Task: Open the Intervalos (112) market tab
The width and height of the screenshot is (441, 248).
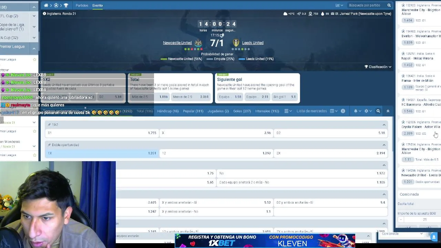Action: [267, 111]
